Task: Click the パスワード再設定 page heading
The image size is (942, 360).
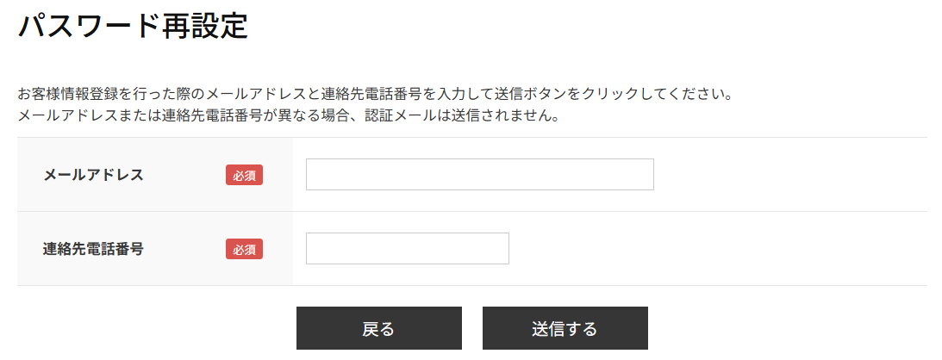Action: (133, 27)
